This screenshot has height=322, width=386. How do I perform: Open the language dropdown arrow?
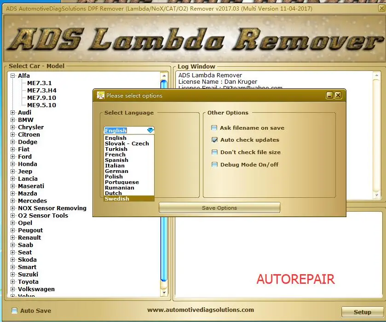(150, 130)
